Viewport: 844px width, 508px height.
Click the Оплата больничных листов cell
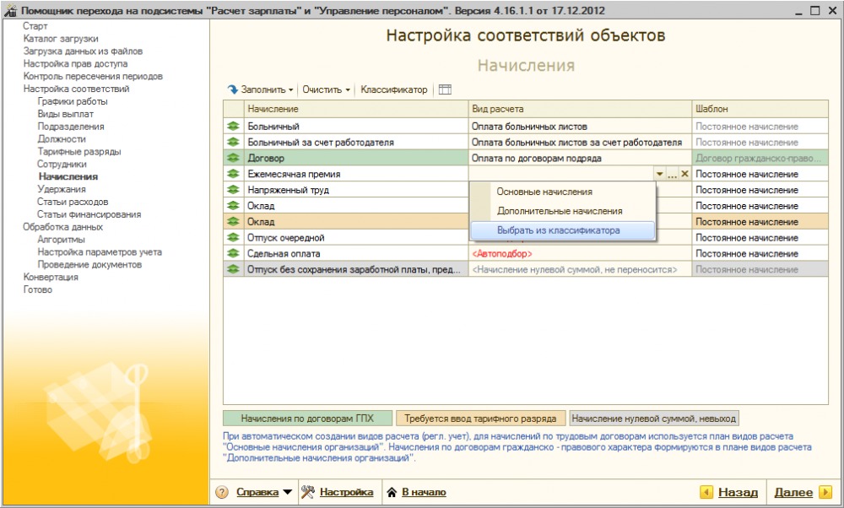(581, 127)
